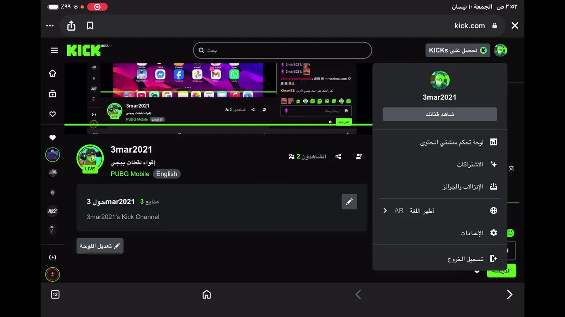This screenshot has height=317, width=565.
Task: Click the share icon beside viewers count
Action: coord(338,156)
